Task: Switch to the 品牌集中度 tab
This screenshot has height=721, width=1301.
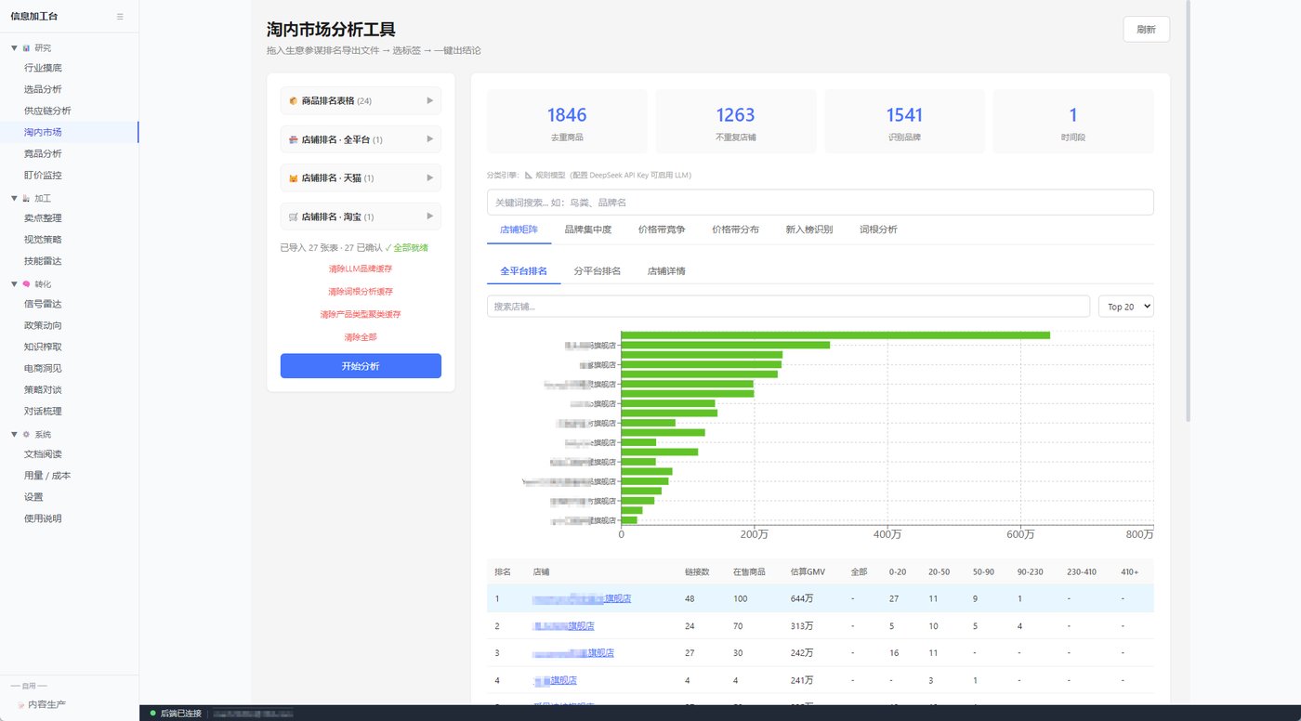Action: click(x=587, y=229)
